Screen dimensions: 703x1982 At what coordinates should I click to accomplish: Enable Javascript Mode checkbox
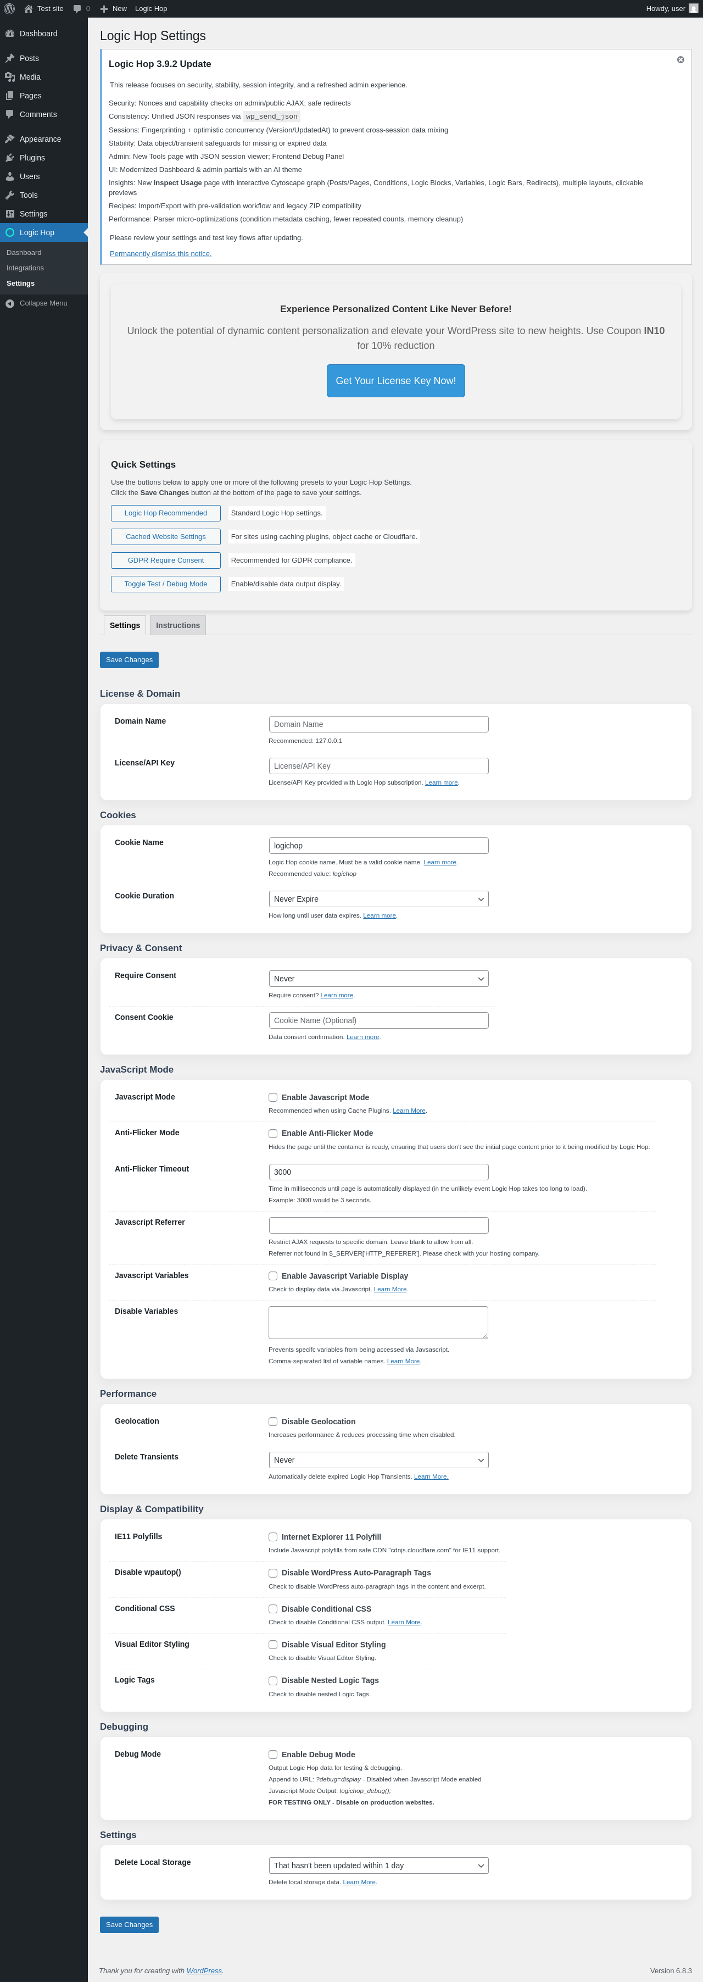point(273,1097)
